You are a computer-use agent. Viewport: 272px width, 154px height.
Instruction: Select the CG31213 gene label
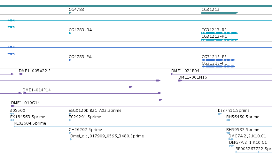pyautogui.click(x=210, y=10)
